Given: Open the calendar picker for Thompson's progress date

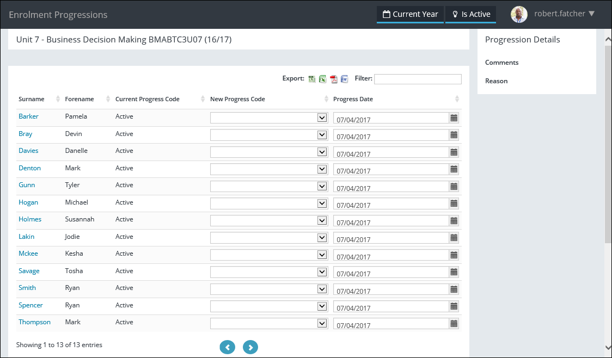Looking at the screenshot, I should tap(454, 323).
